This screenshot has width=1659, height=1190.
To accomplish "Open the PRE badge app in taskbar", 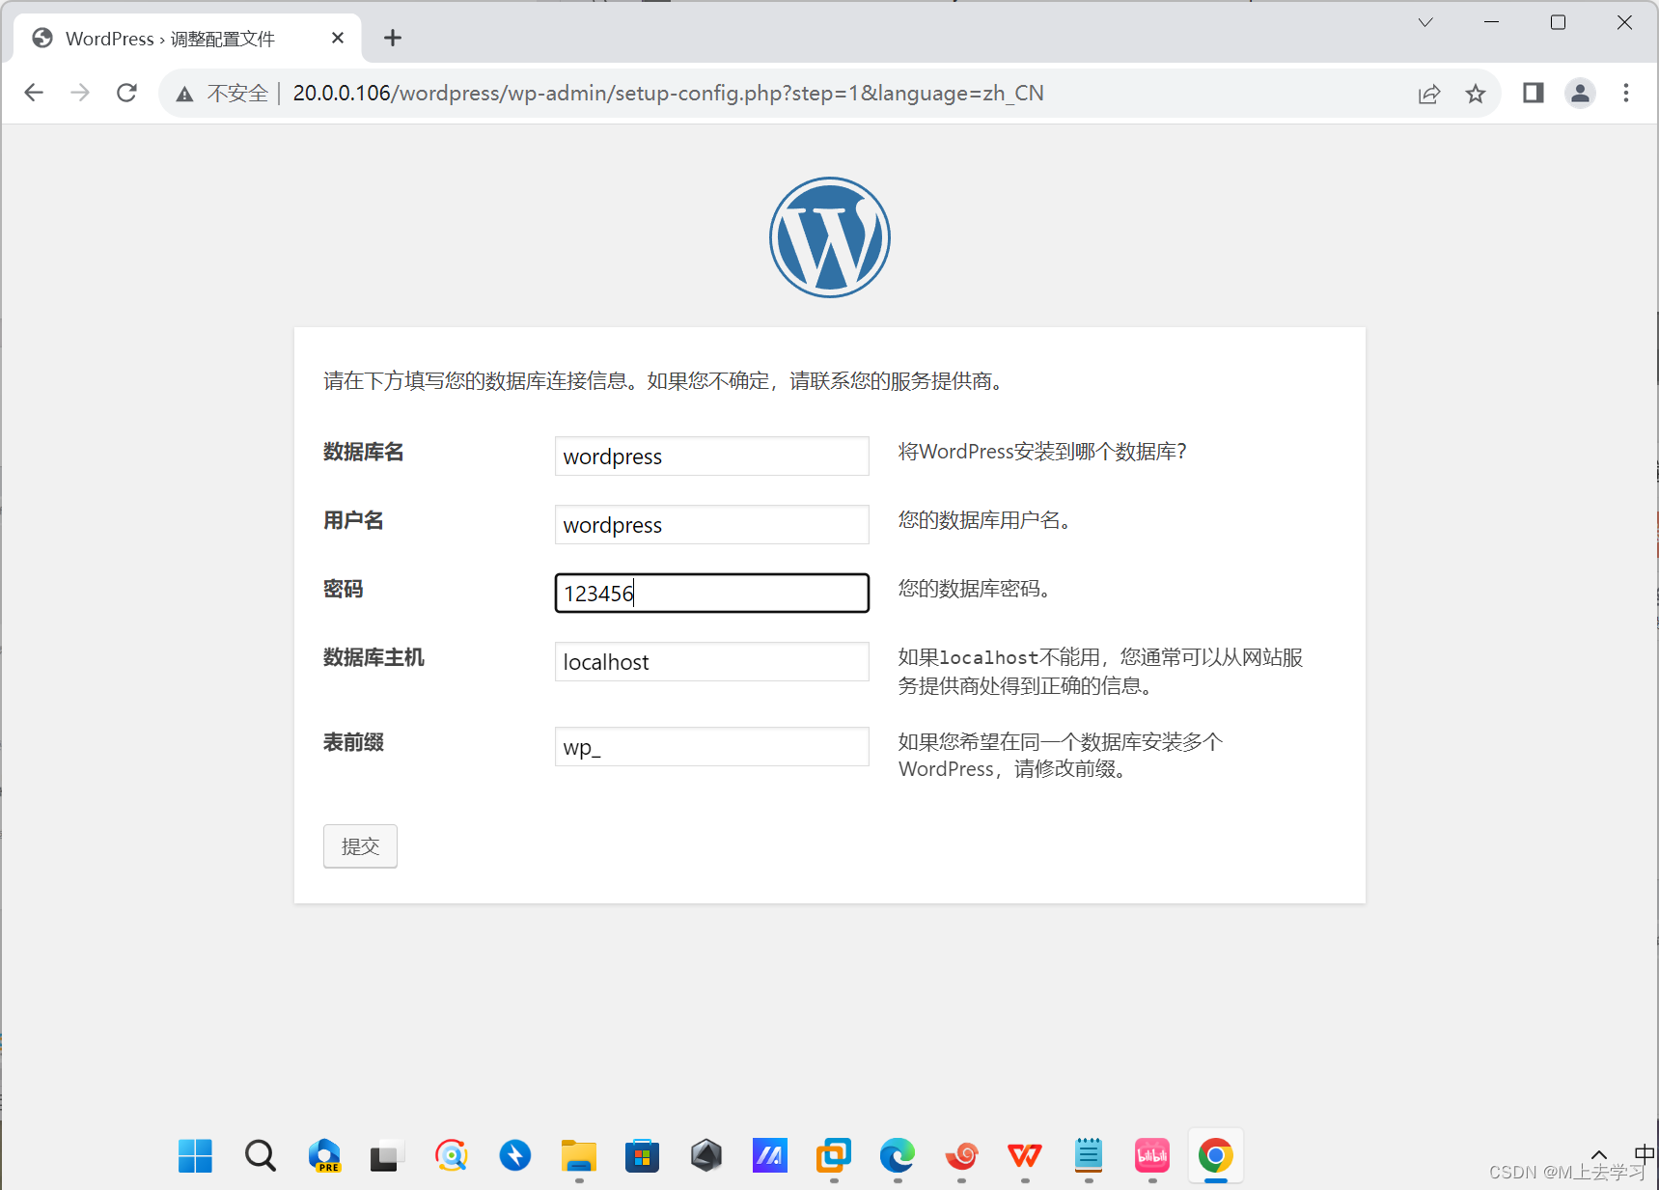I will pos(324,1155).
